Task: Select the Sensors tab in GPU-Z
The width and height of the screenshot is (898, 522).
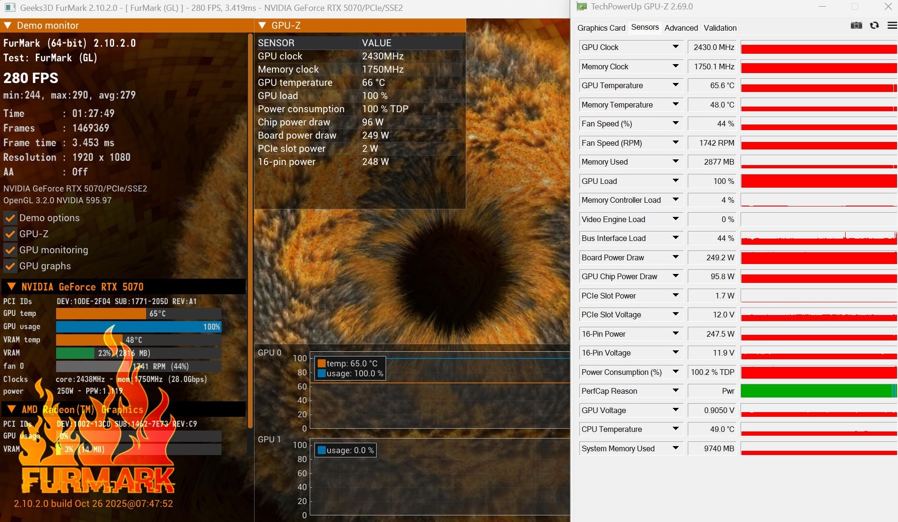Action: coord(645,27)
